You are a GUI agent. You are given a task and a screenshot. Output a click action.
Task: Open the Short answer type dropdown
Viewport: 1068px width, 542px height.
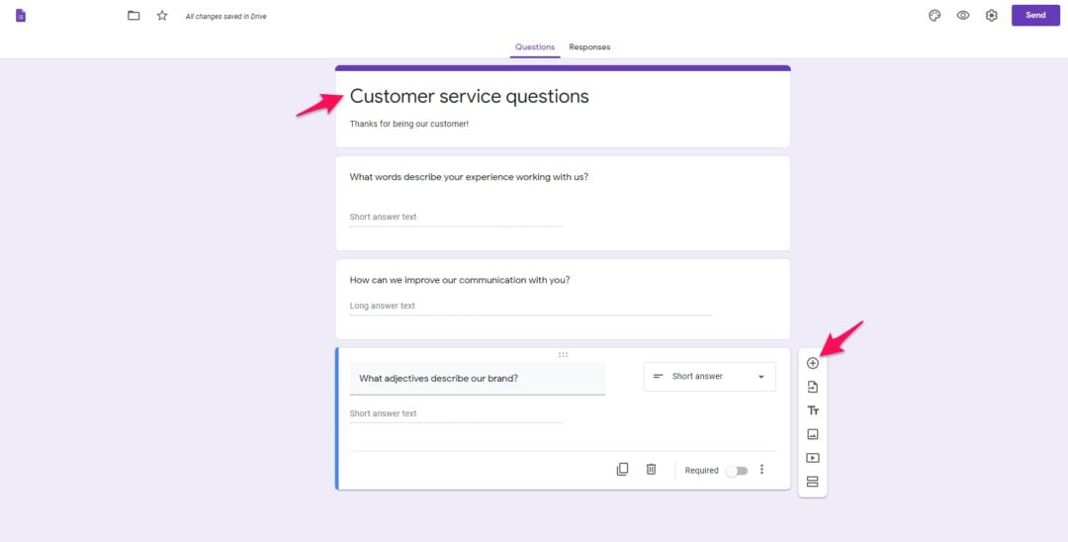click(709, 377)
